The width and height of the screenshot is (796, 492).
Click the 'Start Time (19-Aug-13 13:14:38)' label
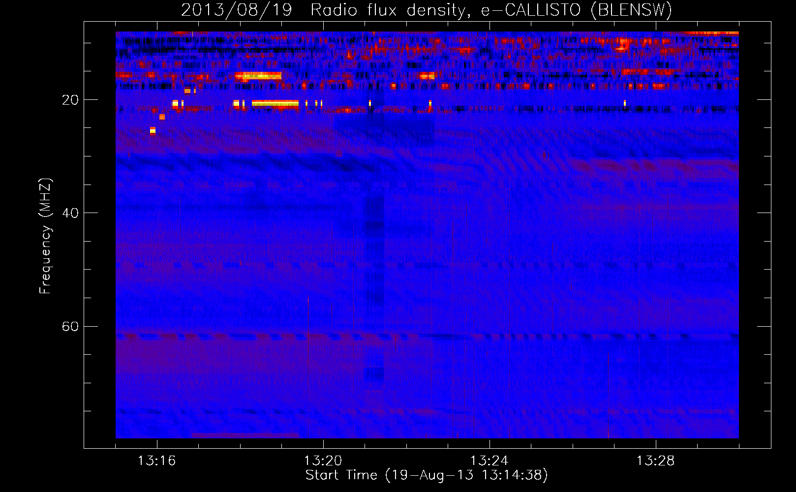427,475
